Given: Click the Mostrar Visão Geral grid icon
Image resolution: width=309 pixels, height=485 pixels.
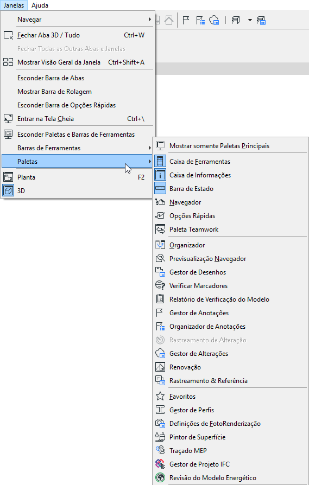Looking at the screenshot, I should coord(8,62).
